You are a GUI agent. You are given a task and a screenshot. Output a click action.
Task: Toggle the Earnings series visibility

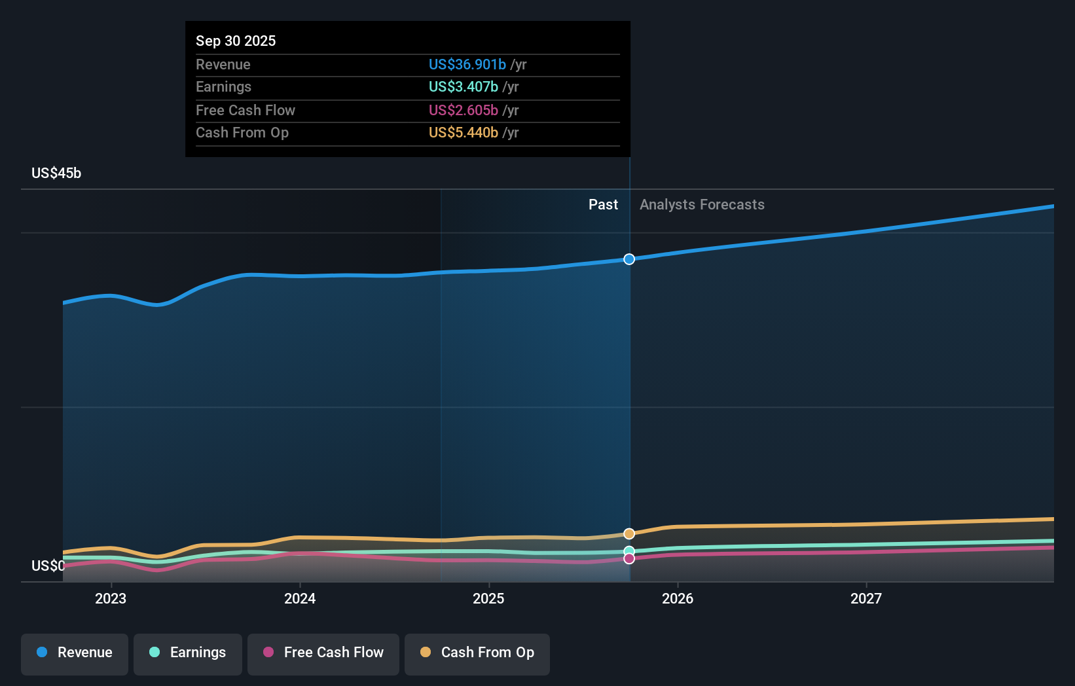coord(188,653)
